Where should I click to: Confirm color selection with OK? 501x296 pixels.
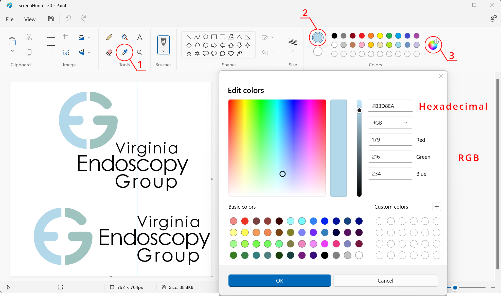(279, 281)
